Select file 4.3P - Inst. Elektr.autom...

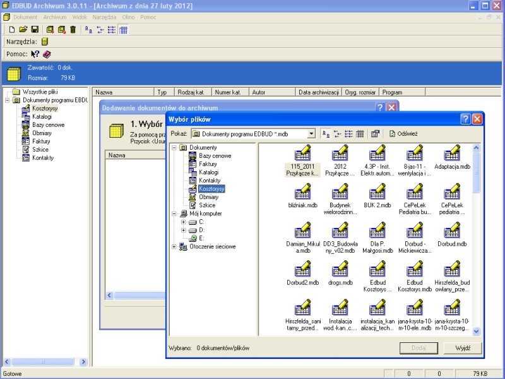377,160
